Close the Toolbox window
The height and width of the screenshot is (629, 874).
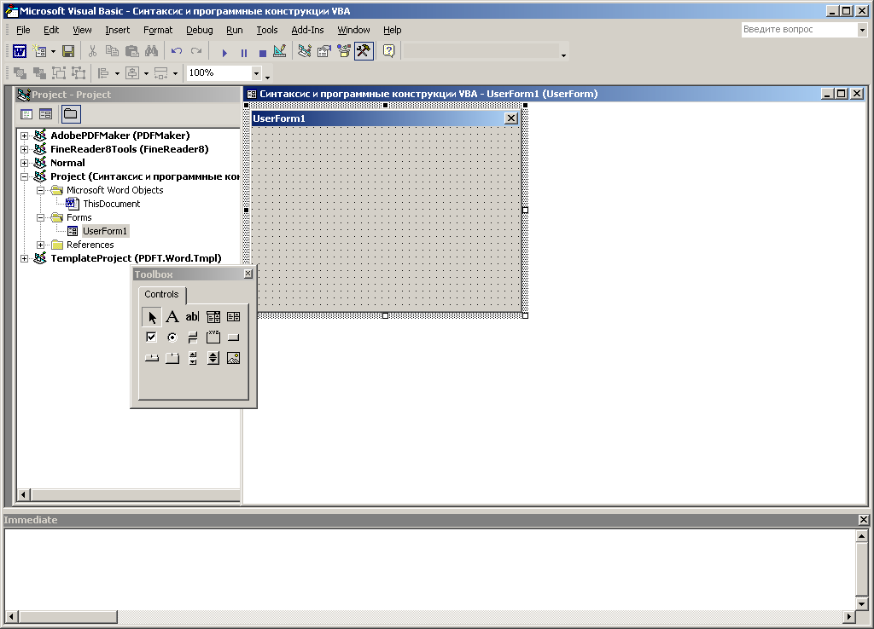point(248,274)
